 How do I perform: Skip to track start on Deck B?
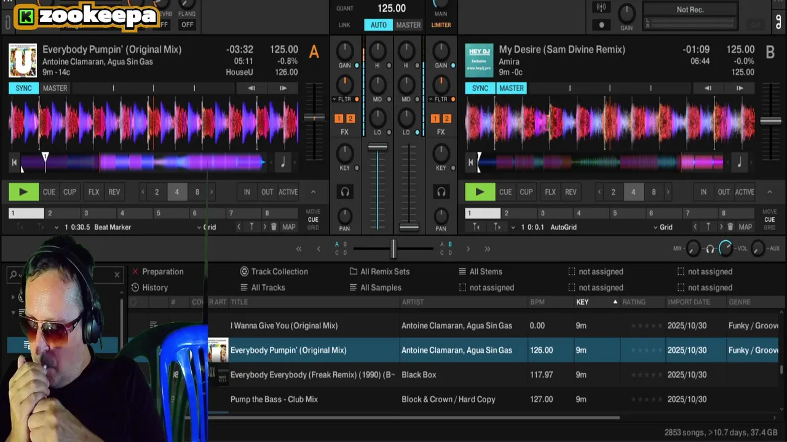(x=471, y=163)
